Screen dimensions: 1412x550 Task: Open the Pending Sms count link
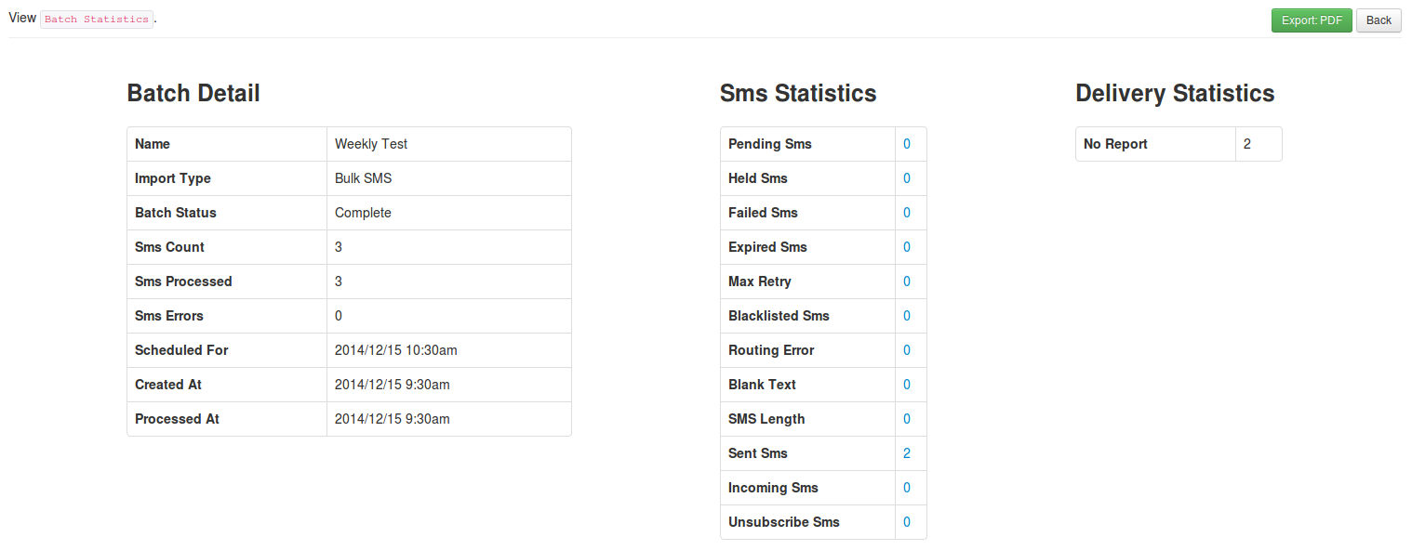point(907,144)
